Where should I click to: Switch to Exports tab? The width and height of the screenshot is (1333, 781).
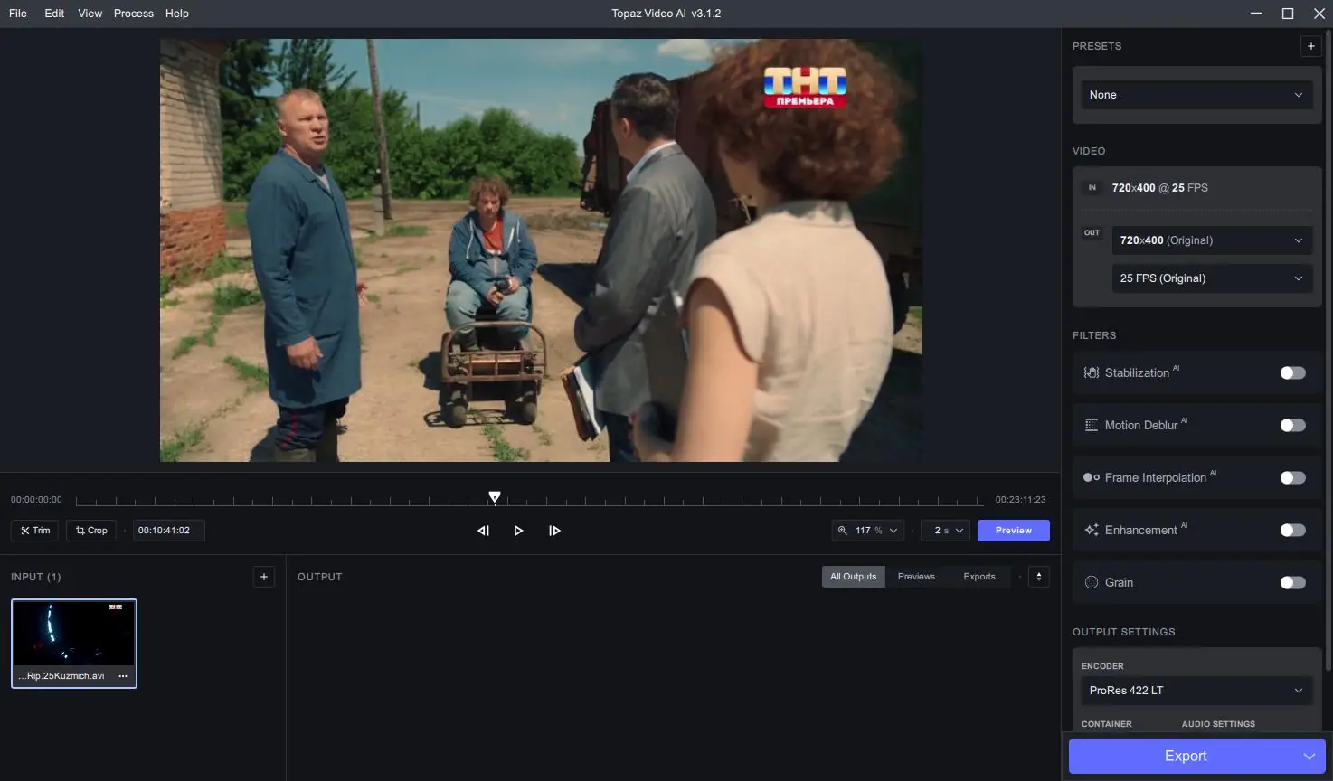click(979, 577)
